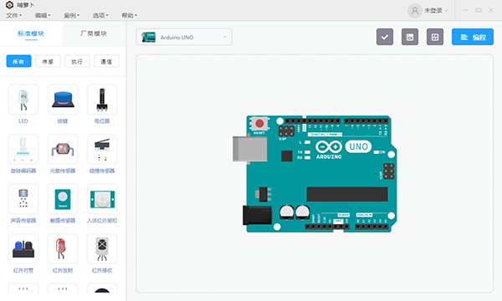Filter modules by 传感 category
502x301 pixels.
tap(48, 61)
